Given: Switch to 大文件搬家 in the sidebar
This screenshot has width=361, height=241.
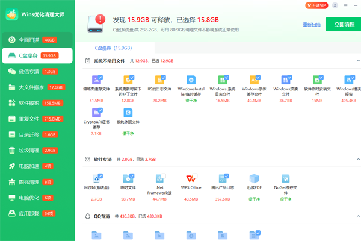Looking at the screenshot, I should click(36, 87).
